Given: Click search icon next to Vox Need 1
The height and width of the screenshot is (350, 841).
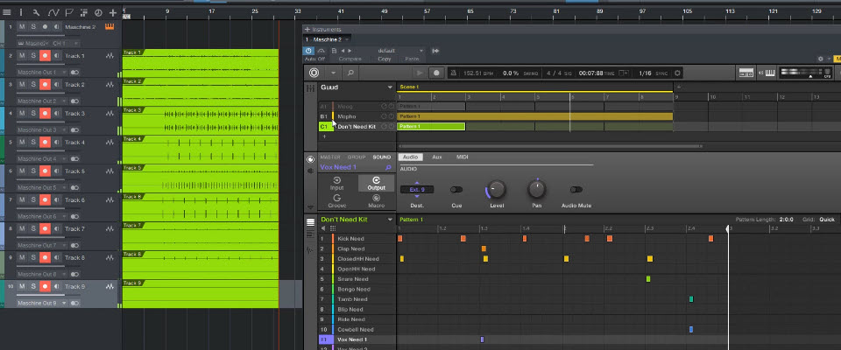Looking at the screenshot, I should coord(388,167).
